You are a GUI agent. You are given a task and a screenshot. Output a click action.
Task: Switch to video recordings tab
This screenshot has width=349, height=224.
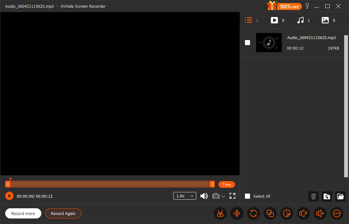tap(277, 20)
